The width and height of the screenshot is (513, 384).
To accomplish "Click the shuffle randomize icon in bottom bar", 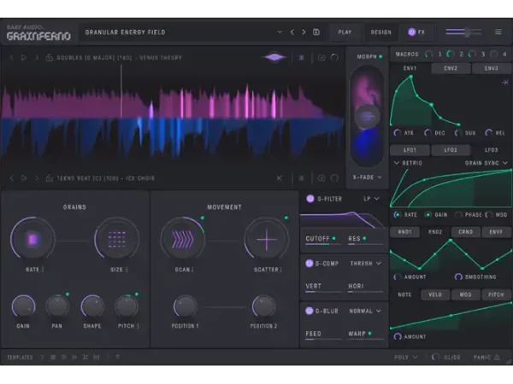I will pyautogui.click(x=85, y=357).
